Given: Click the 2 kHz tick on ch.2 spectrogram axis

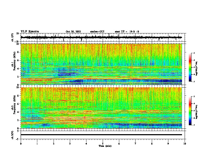Looking at the screenshot, I should [x=18, y=120].
